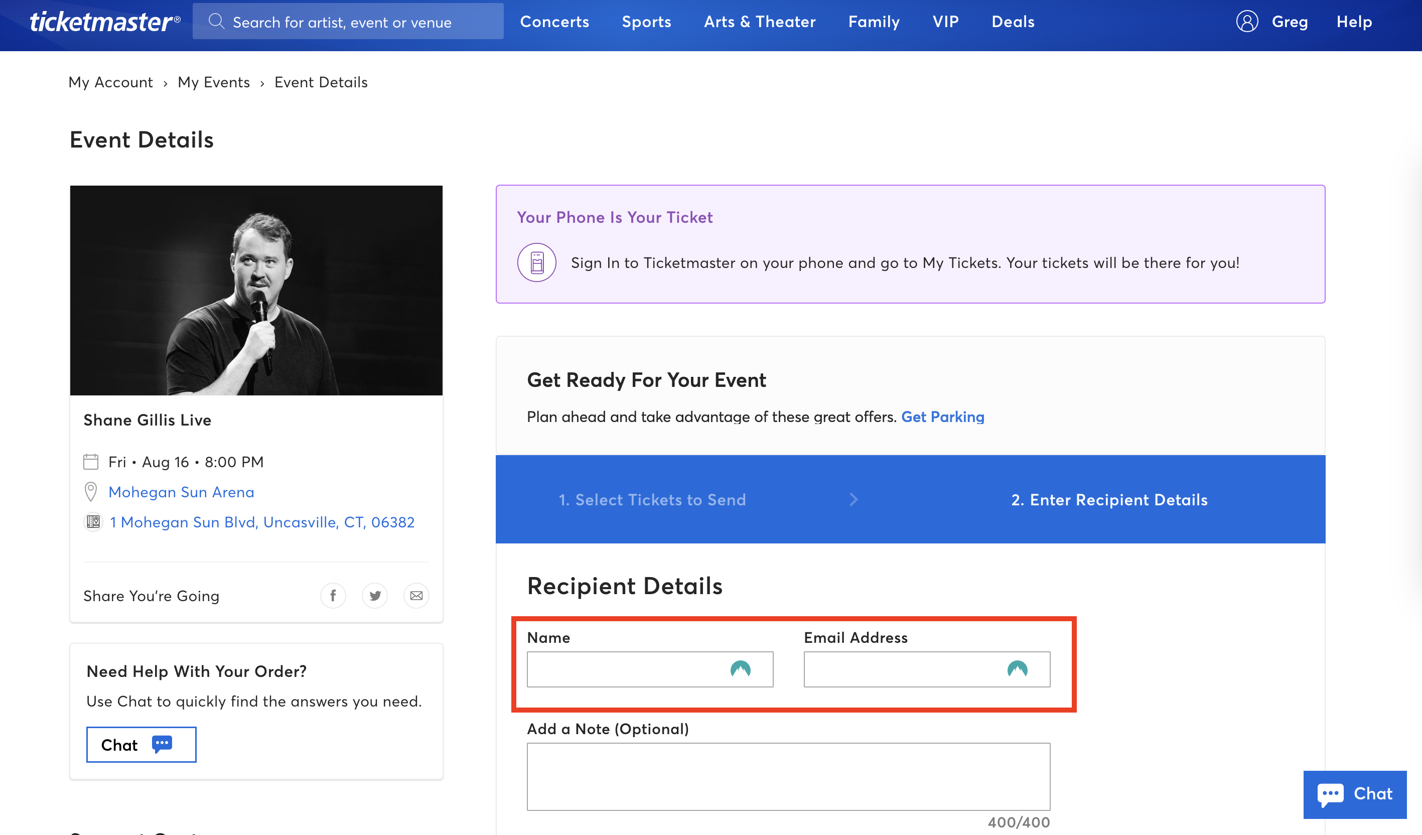
Task: Click the Get Parking link
Action: pyautogui.click(x=942, y=417)
